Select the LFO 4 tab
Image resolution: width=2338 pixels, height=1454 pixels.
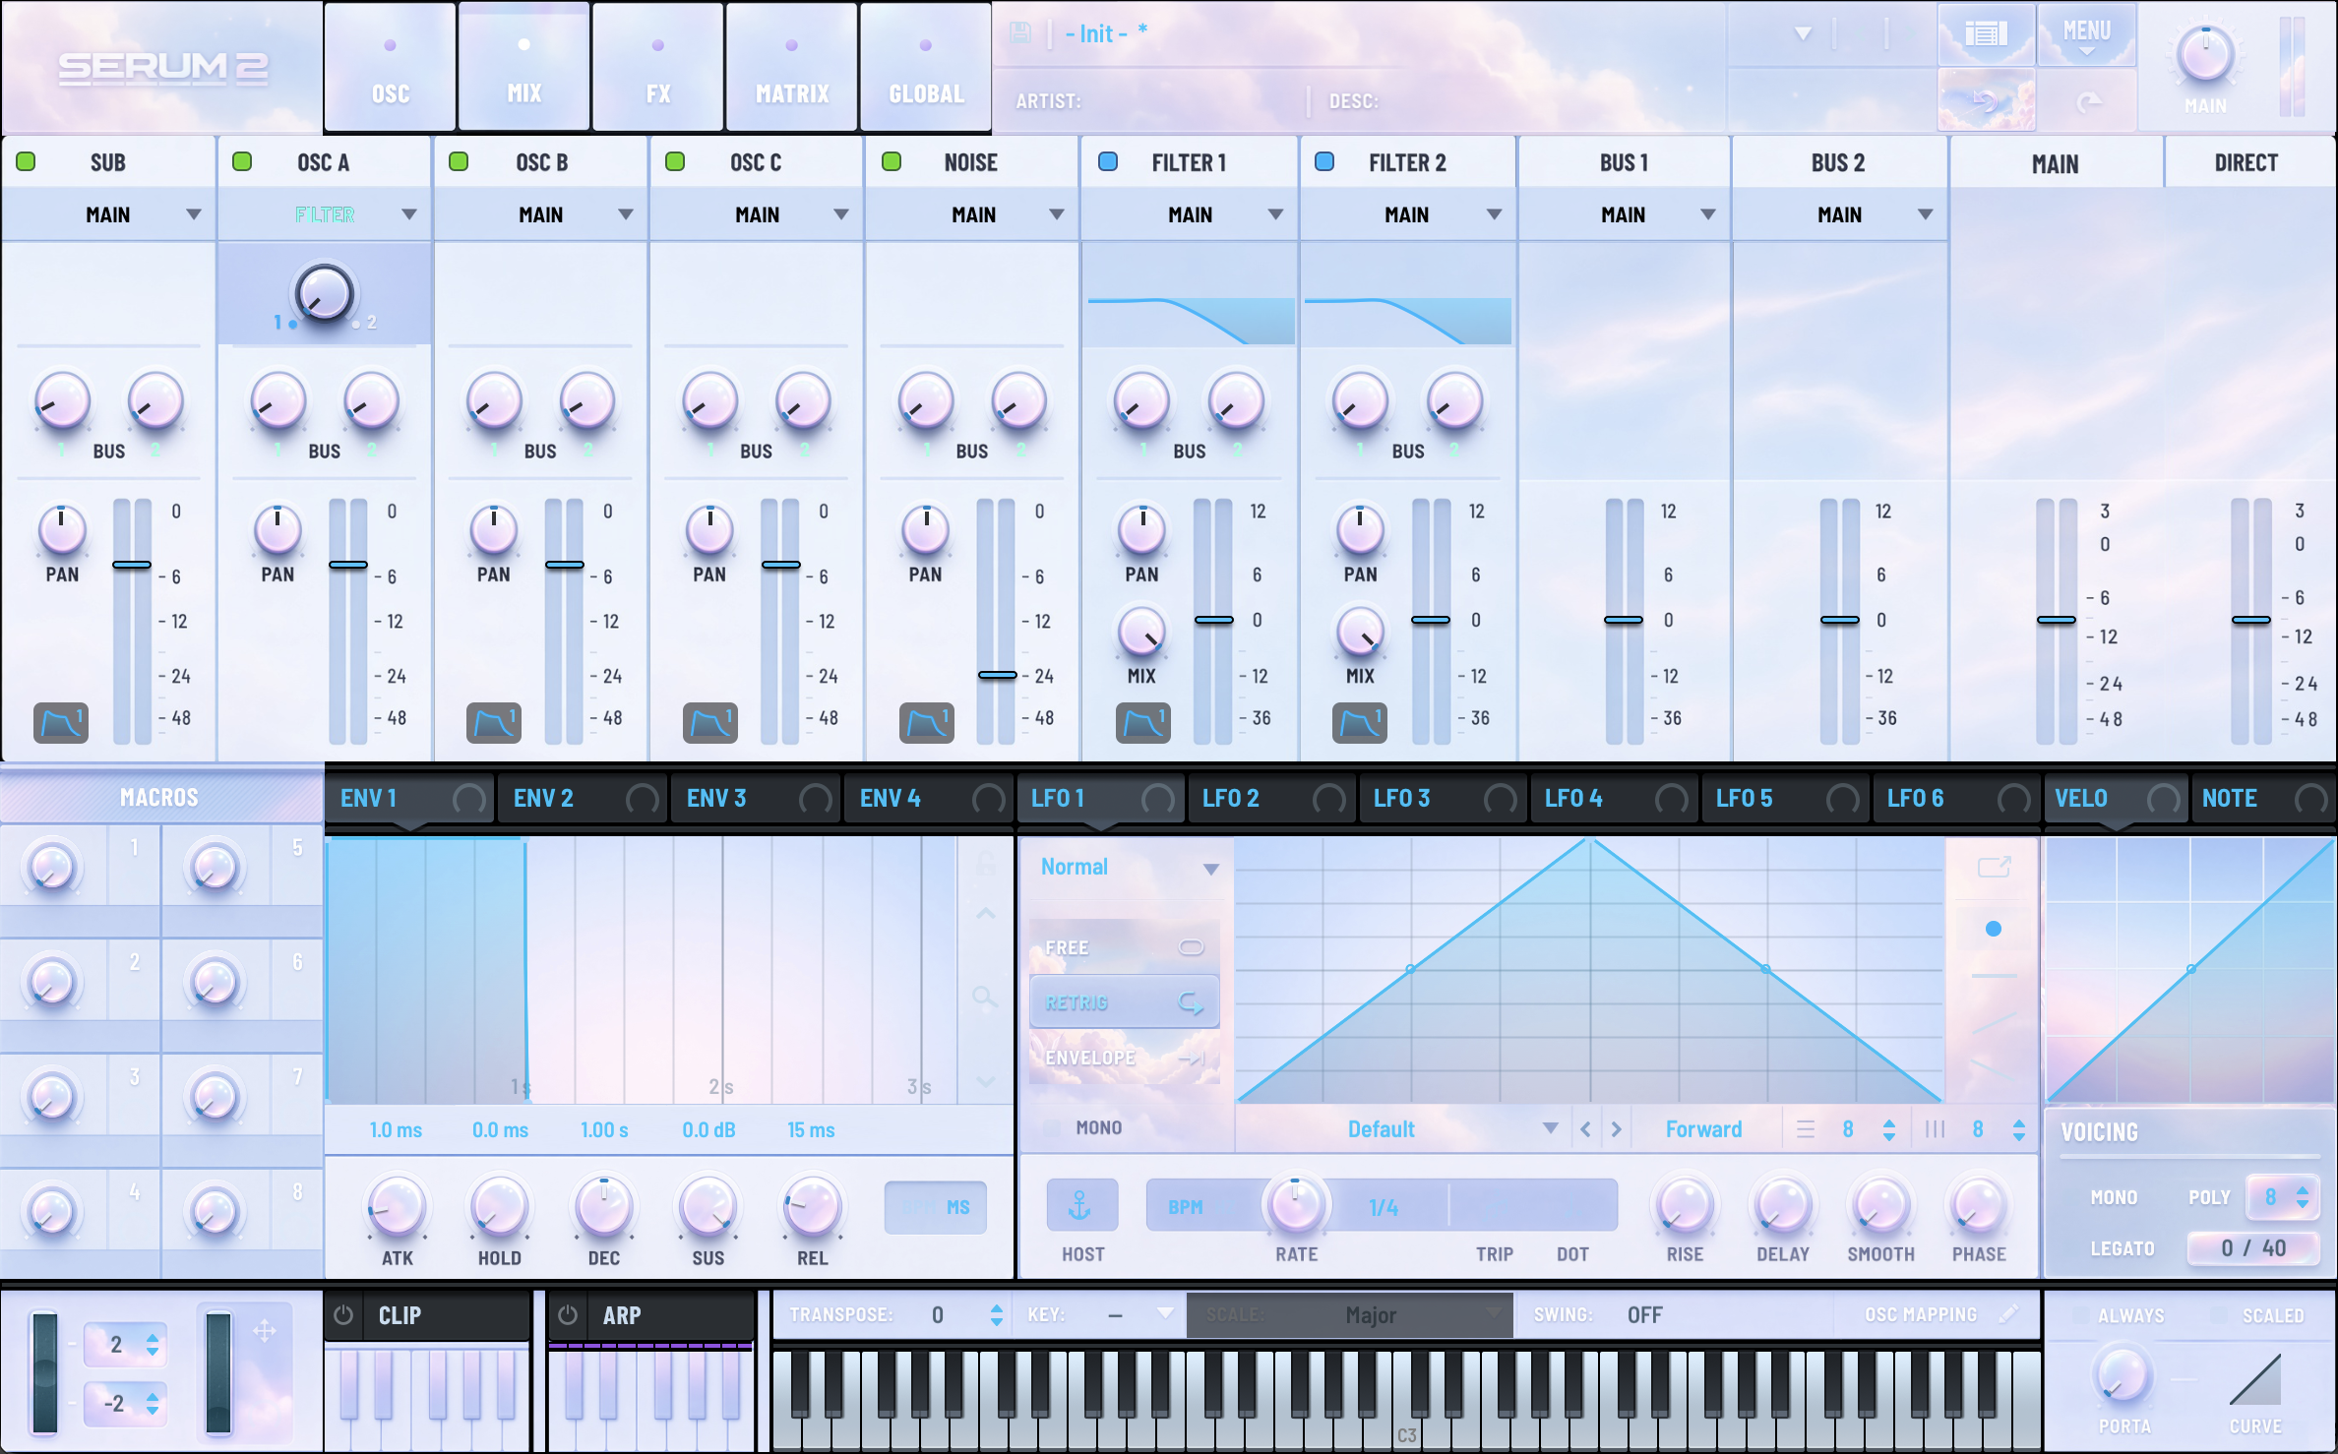pyautogui.click(x=1615, y=798)
